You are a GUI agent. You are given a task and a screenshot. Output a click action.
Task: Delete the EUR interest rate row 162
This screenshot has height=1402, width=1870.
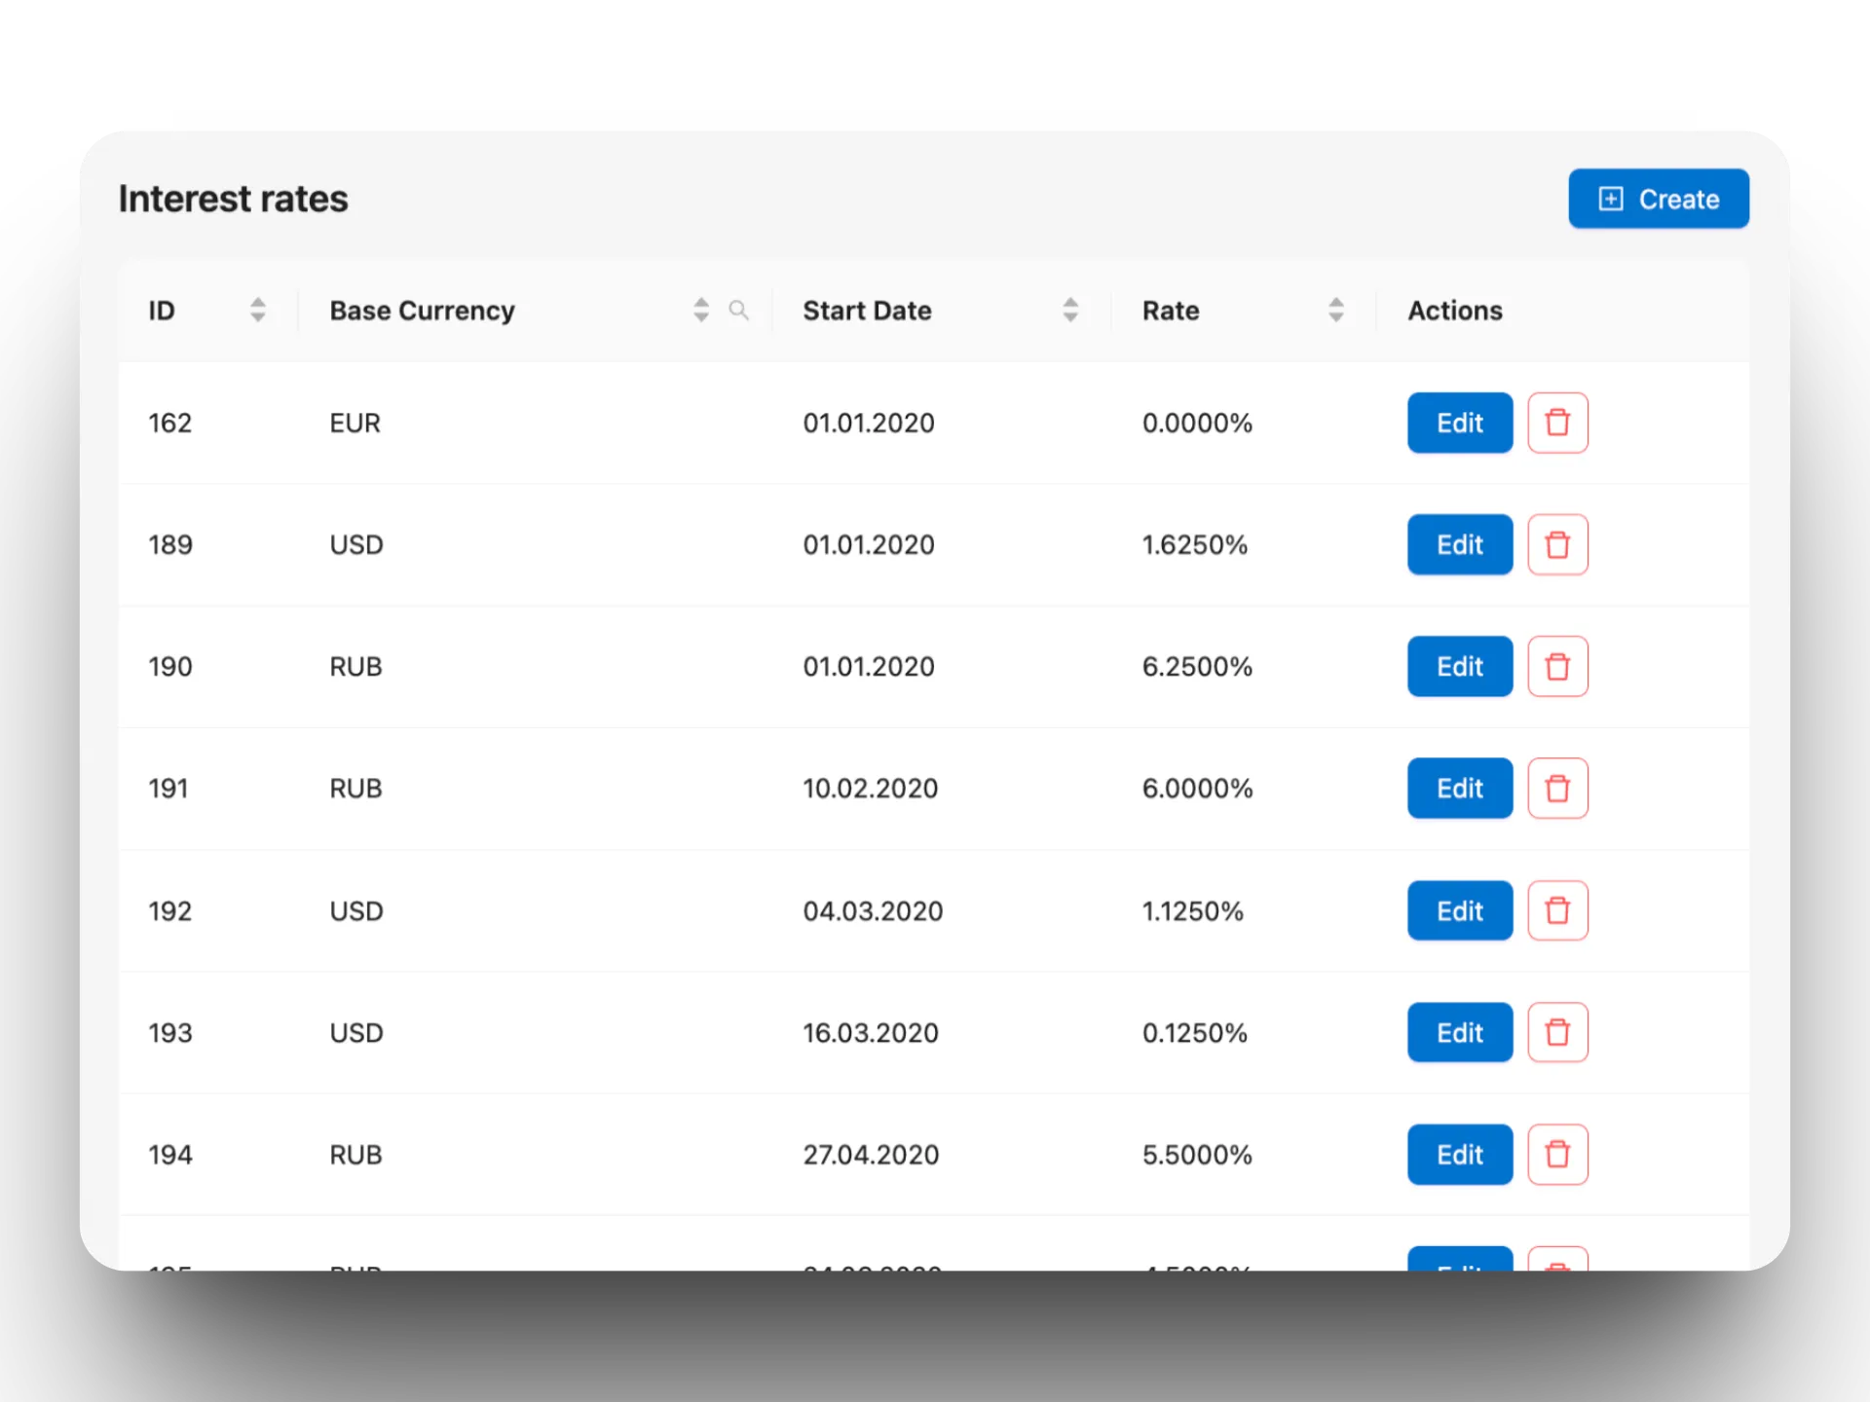click(1557, 423)
